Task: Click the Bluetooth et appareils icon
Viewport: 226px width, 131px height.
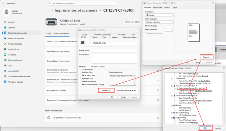Action: point(5,33)
